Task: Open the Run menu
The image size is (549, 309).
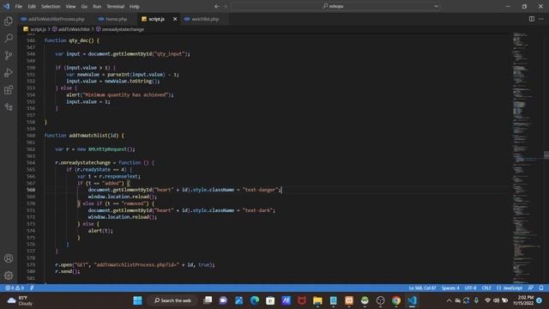Action: click(x=97, y=6)
